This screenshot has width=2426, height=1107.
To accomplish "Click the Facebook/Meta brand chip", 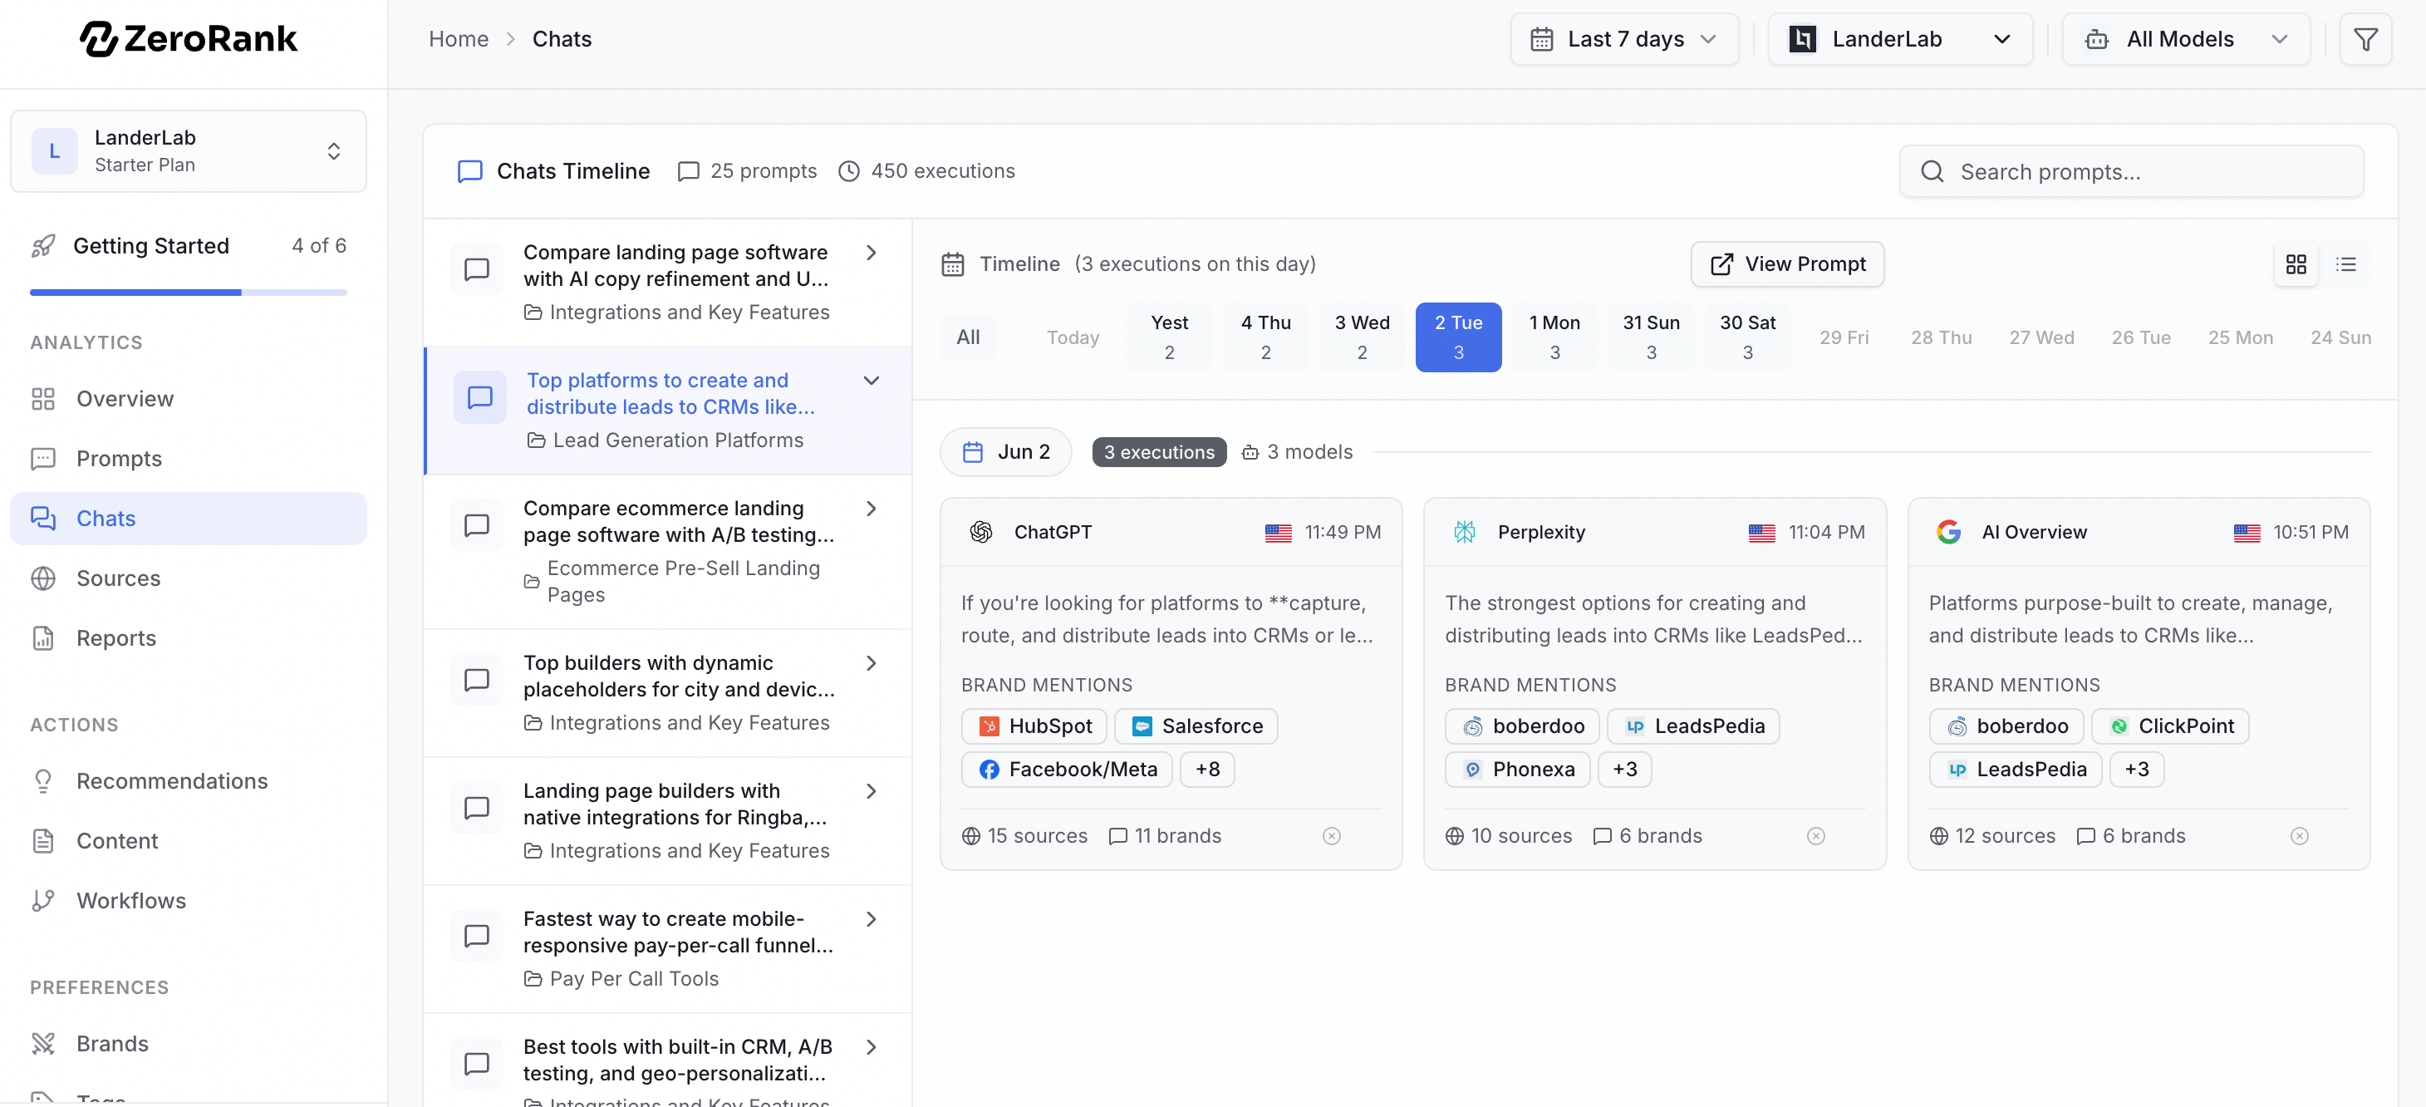I will (x=1067, y=770).
